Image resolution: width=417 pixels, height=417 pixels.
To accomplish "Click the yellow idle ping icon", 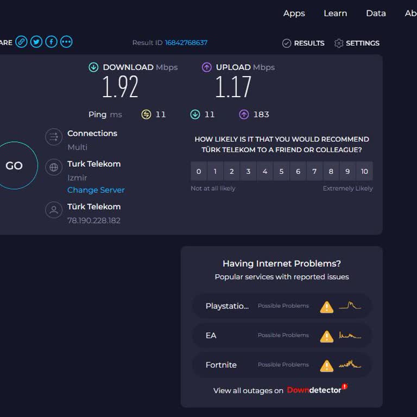I will pos(146,115).
